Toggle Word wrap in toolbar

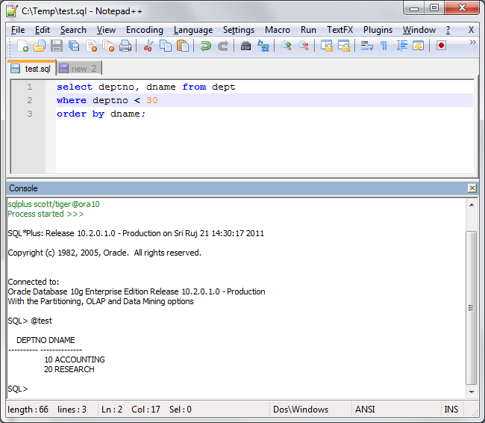(366, 46)
